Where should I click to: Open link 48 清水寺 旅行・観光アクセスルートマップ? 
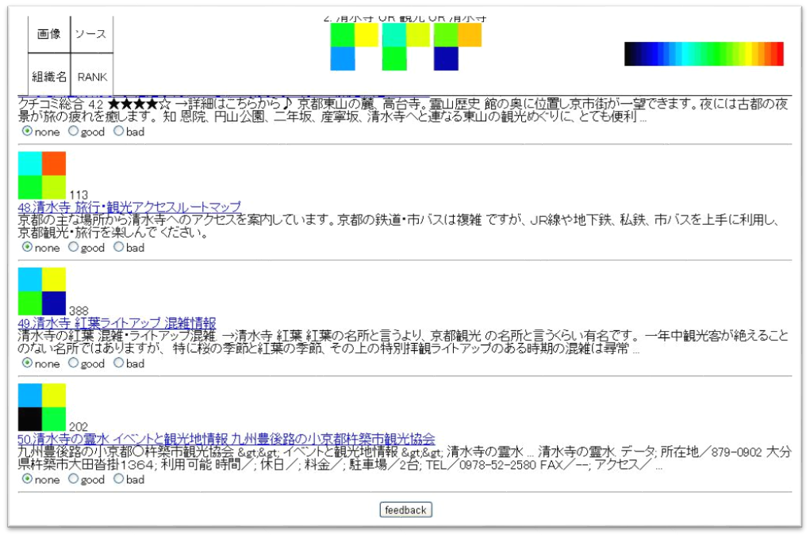coord(129,208)
